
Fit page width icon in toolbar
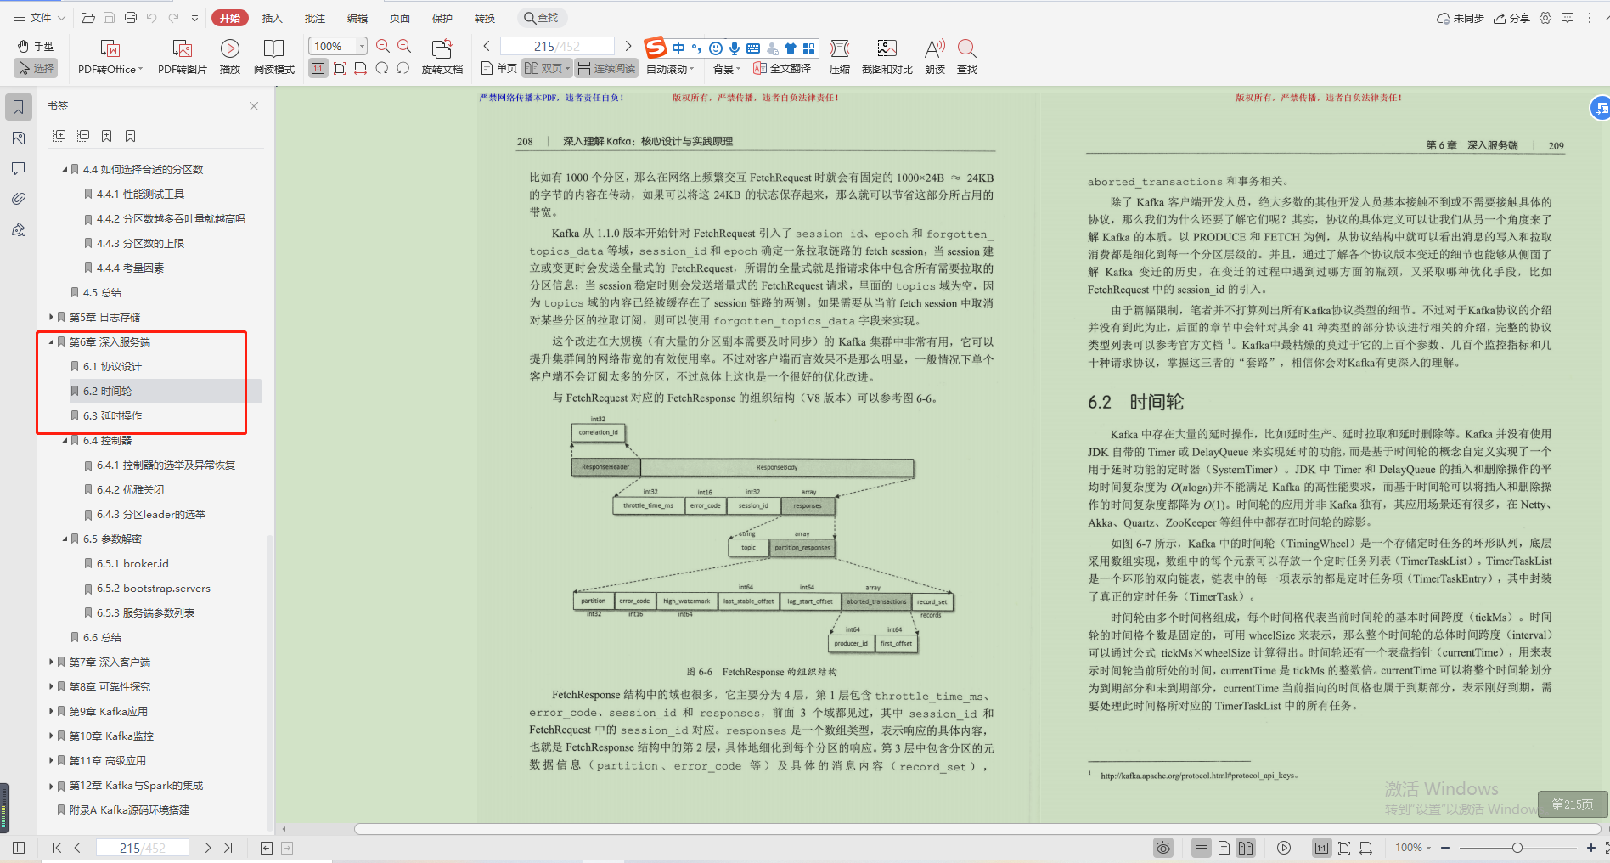click(x=361, y=68)
